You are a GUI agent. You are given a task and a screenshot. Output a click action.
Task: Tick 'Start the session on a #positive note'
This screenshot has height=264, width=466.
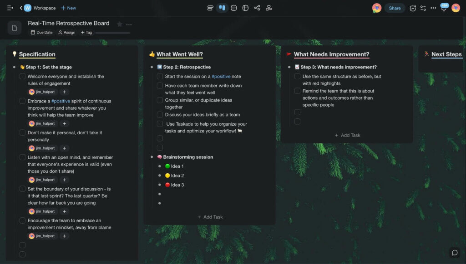click(x=160, y=77)
